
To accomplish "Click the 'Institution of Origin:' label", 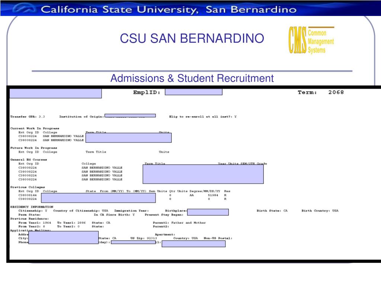I will [81, 117].
